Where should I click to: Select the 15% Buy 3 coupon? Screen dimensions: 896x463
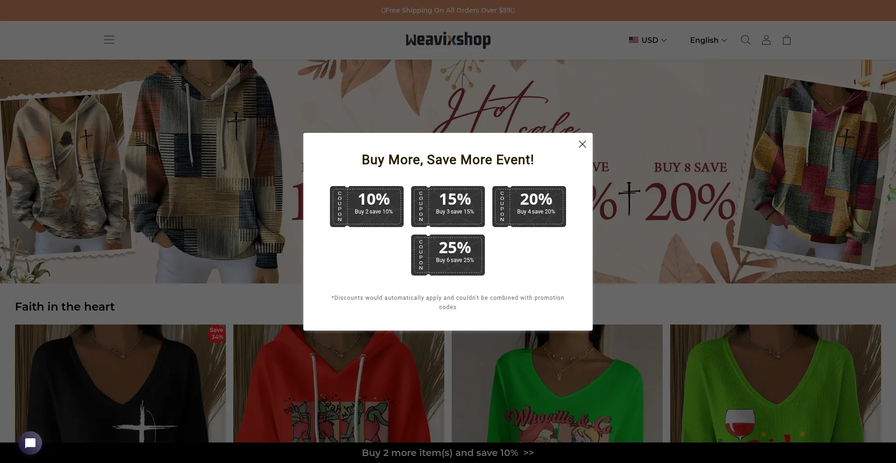(448, 207)
